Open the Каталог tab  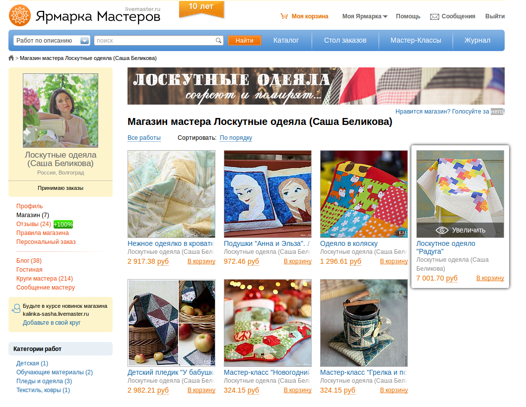tap(286, 40)
